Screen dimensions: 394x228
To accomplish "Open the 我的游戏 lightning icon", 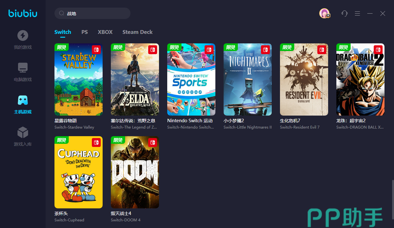I will click(22, 35).
